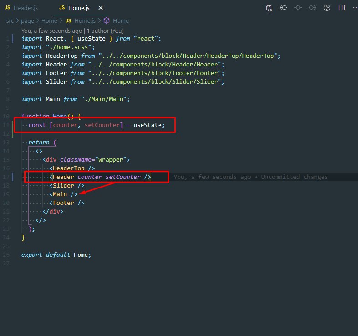Open the compare changes icon
The image size is (358, 336).
pos(269,8)
